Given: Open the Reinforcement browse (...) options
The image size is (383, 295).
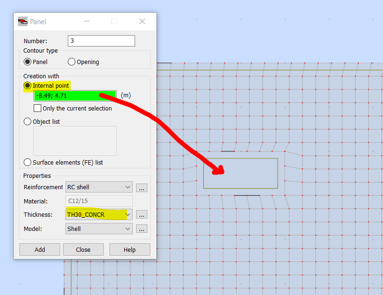Looking at the screenshot, I should coord(141,187).
